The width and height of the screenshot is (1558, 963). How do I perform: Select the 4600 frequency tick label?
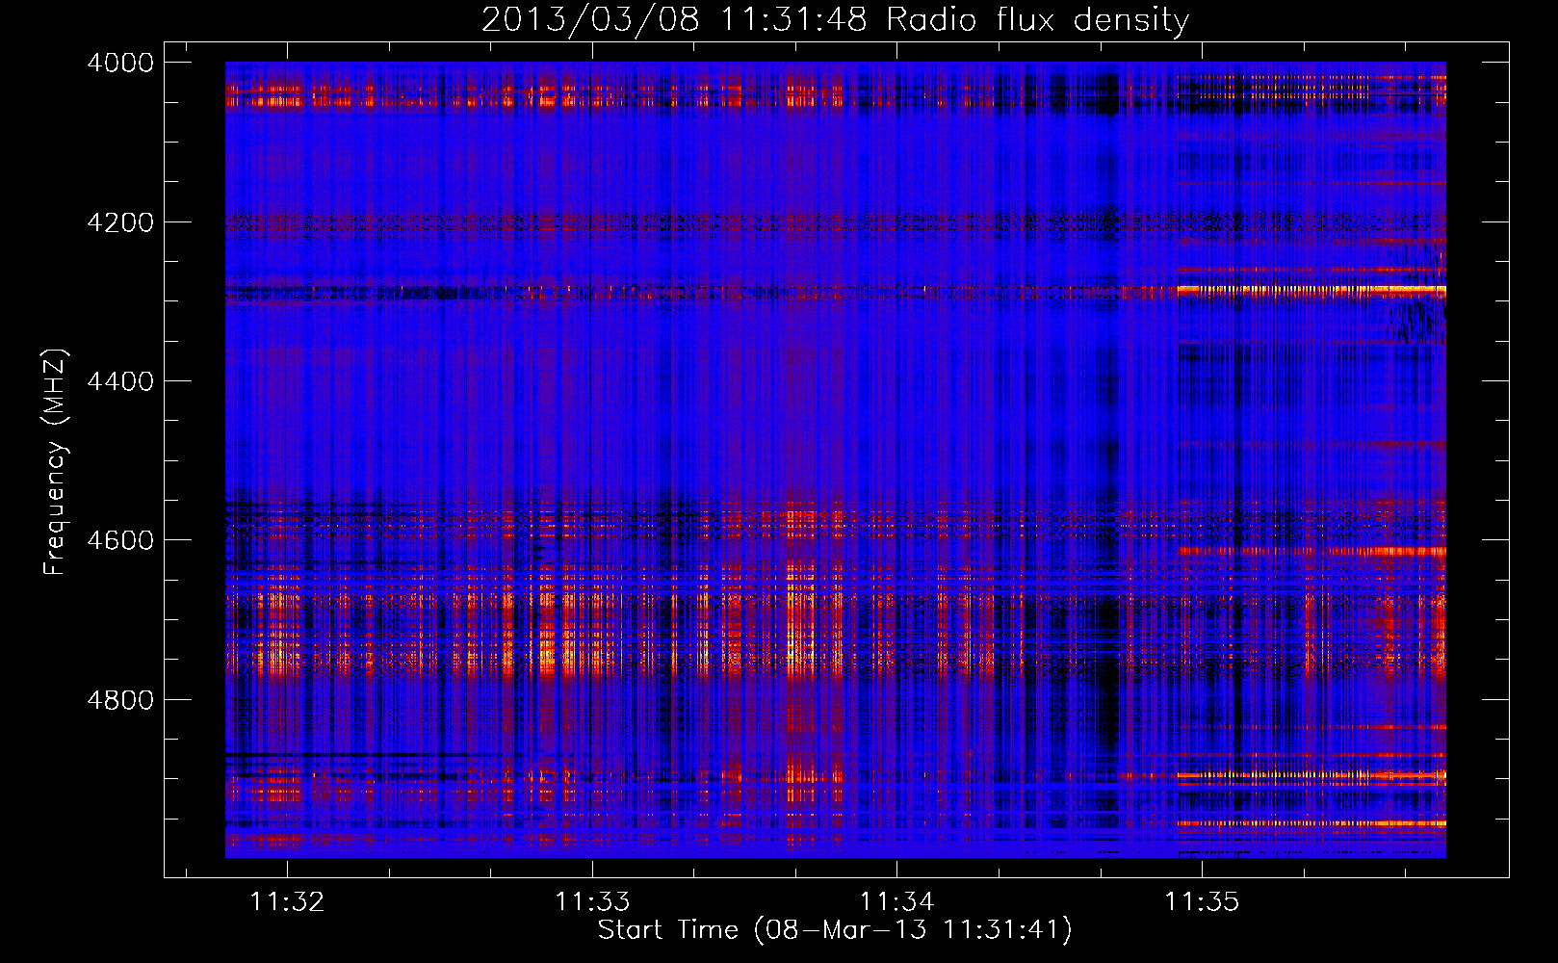point(120,540)
